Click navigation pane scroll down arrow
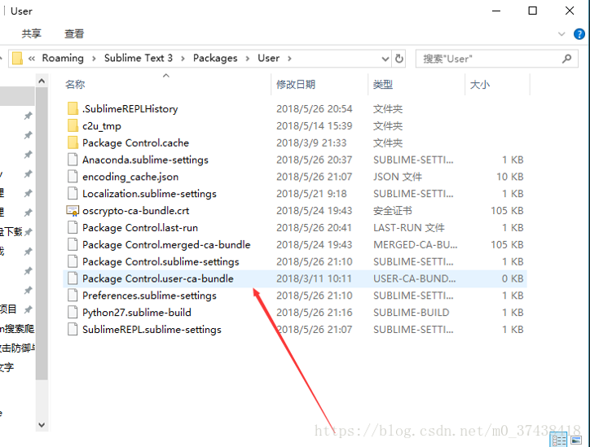 42,425
